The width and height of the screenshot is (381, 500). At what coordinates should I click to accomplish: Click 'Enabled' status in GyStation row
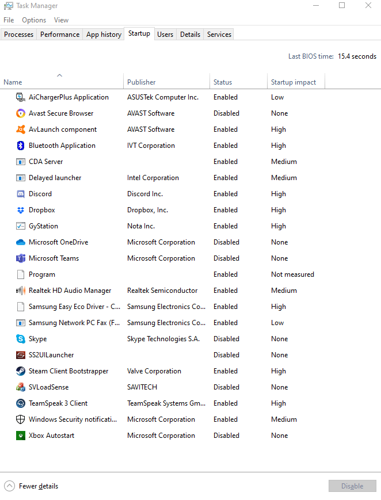click(226, 226)
